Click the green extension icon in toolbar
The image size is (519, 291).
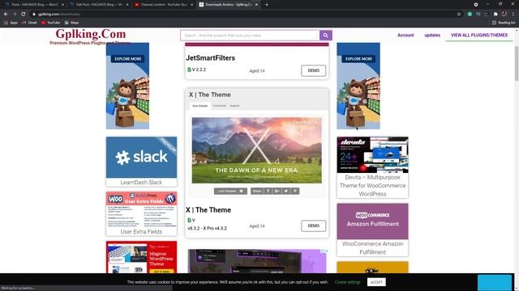tap(470, 15)
